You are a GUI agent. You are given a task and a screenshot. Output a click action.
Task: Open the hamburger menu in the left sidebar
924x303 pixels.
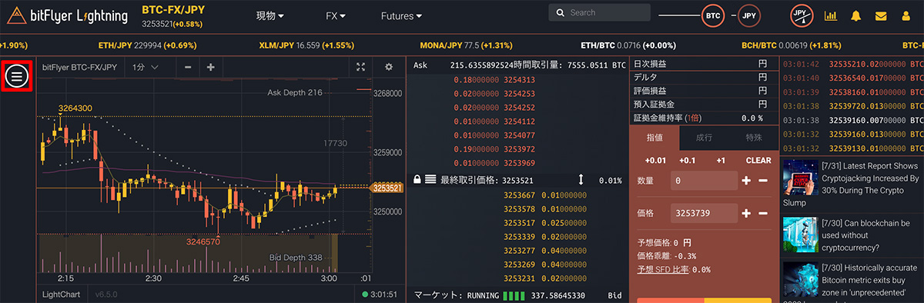click(17, 76)
